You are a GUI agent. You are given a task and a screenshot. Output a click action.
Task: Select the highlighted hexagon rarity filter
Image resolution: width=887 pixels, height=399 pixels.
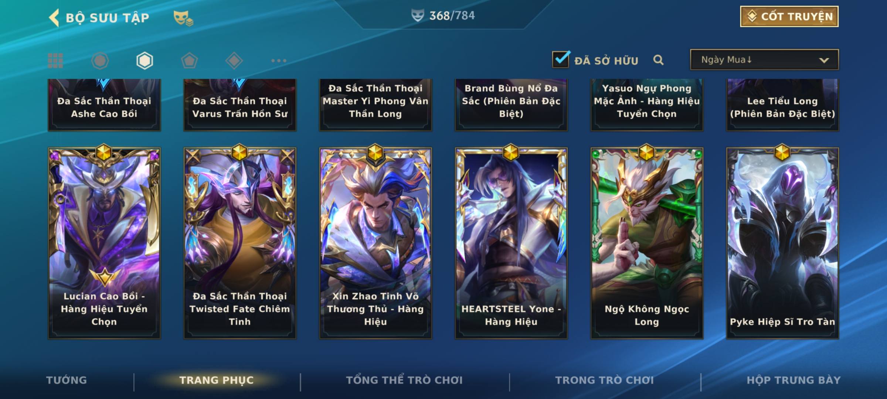coord(145,61)
